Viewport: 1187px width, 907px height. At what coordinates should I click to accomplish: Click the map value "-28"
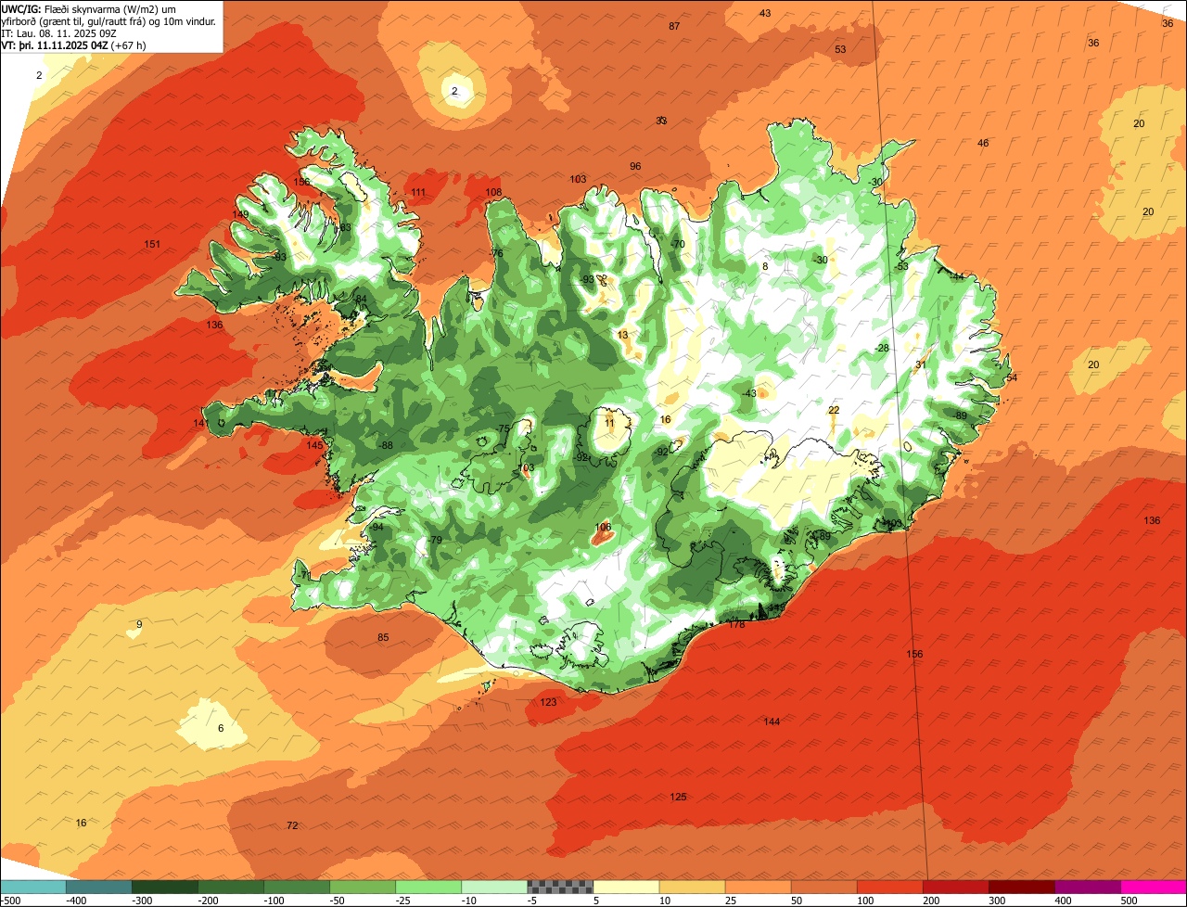882,348
